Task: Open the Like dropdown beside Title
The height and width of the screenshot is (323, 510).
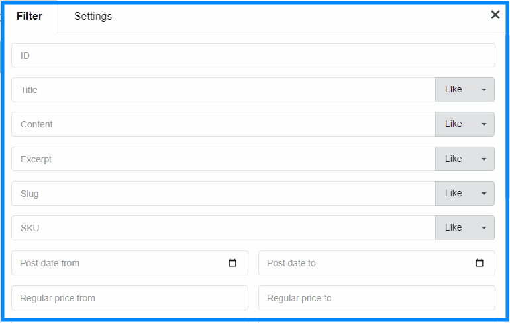Action: click(x=465, y=90)
